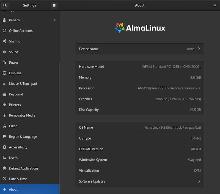The height and width of the screenshot is (194, 220).
Task: Click the Privacy hand icon
Action: click(4, 20)
